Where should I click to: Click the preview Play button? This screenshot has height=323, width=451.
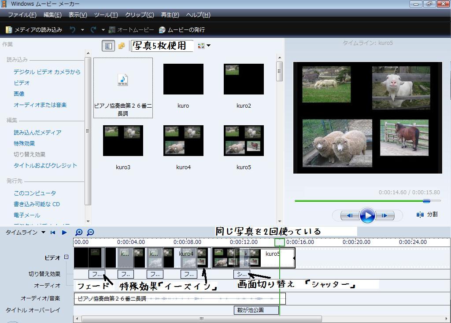coord(367,215)
